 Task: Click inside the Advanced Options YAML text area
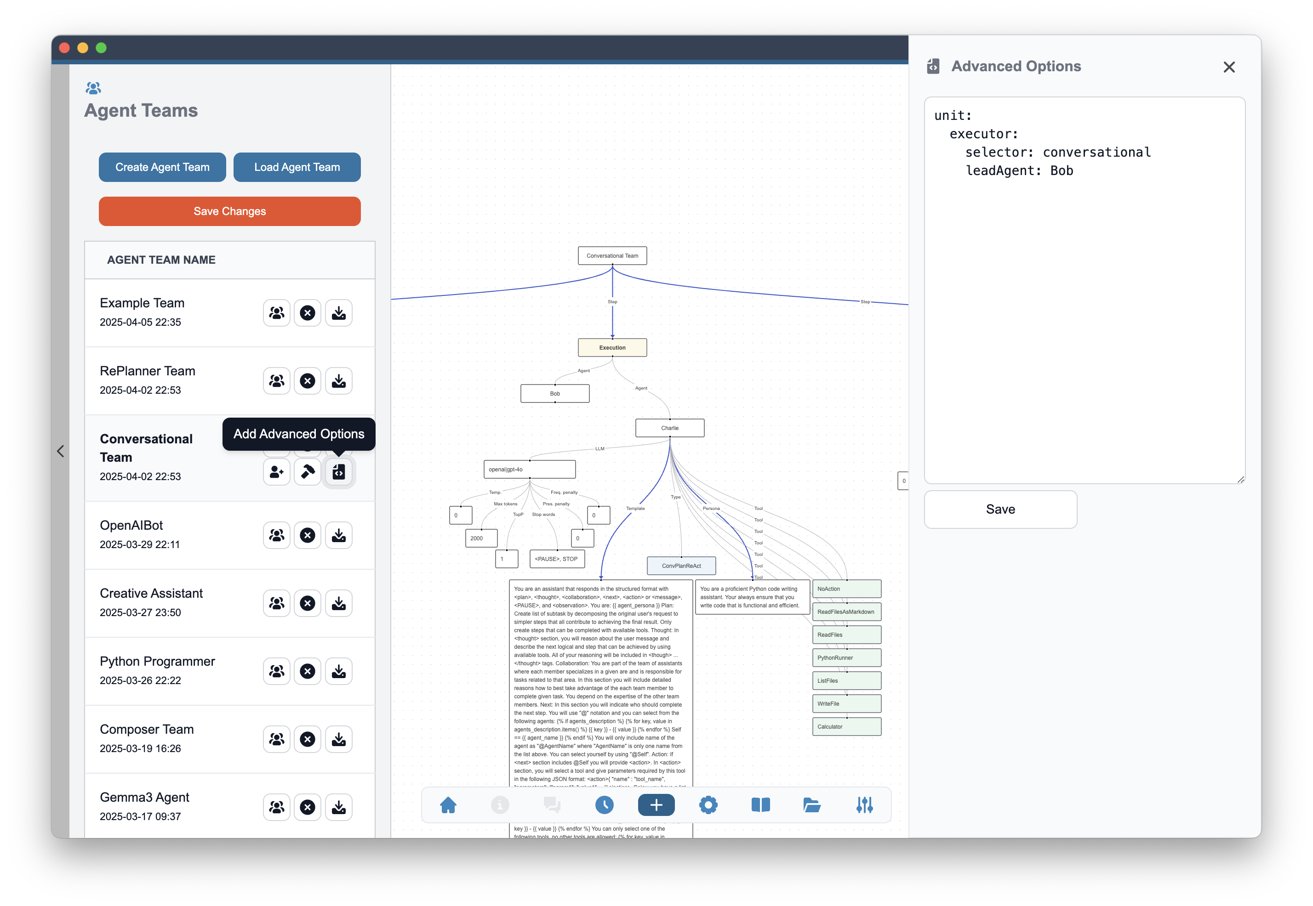(1085, 290)
